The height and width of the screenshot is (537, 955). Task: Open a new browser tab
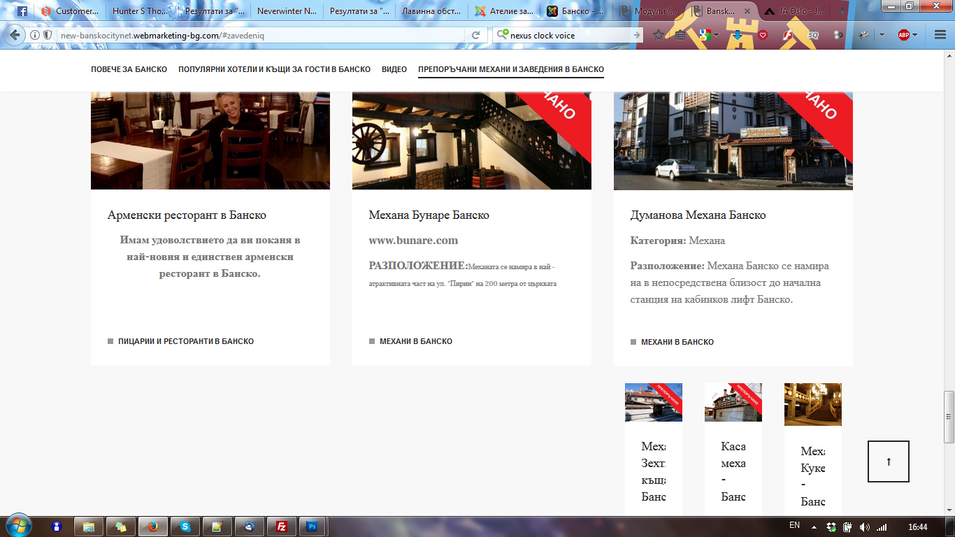point(842,11)
